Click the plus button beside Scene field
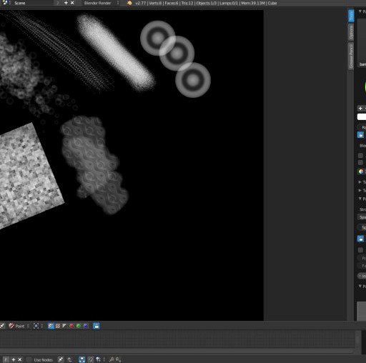This screenshot has height=363, width=366. (66, 3)
